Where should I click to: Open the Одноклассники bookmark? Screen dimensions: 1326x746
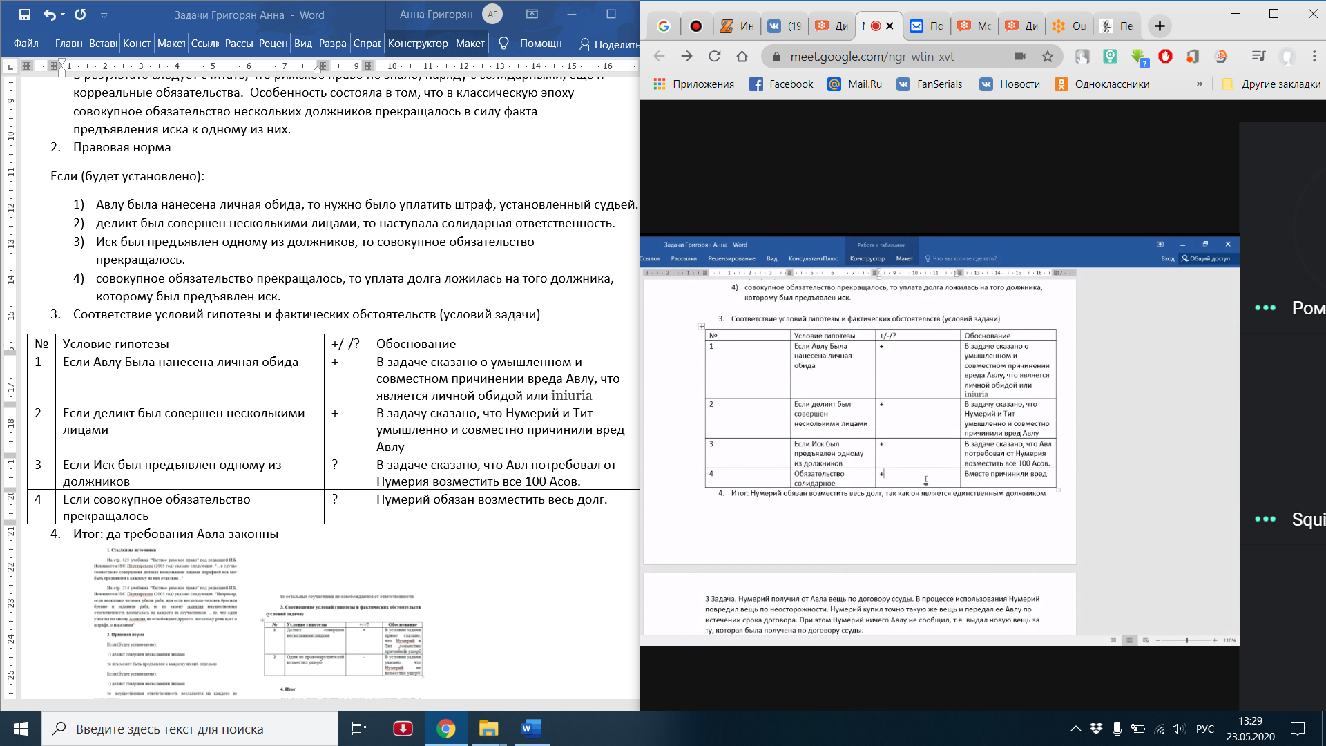(1102, 84)
